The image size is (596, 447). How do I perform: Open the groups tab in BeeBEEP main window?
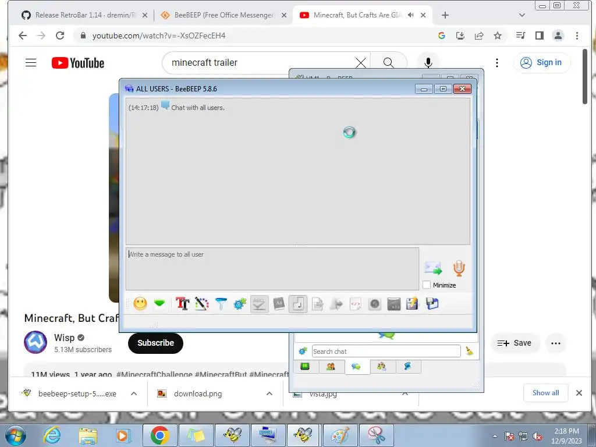click(x=382, y=367)
